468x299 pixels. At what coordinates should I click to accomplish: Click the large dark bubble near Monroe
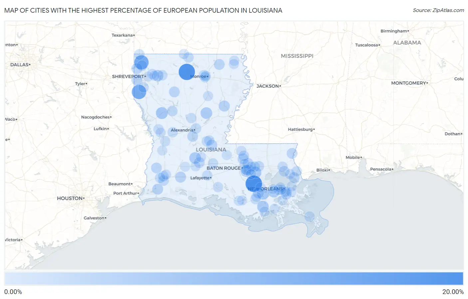[x=187, y=72]
